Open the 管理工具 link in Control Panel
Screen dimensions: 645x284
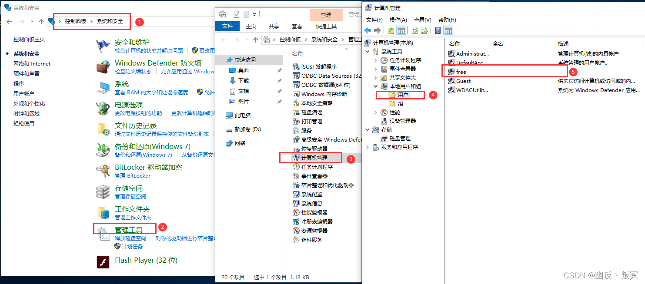[x=128, y=230]
